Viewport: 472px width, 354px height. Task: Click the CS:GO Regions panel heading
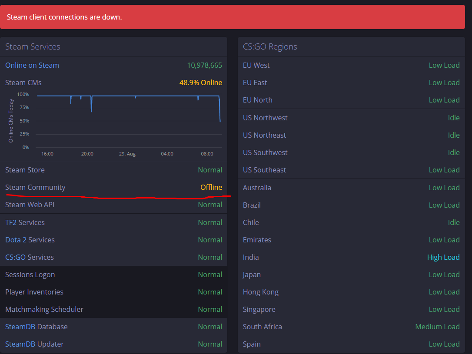click(270, 46)
